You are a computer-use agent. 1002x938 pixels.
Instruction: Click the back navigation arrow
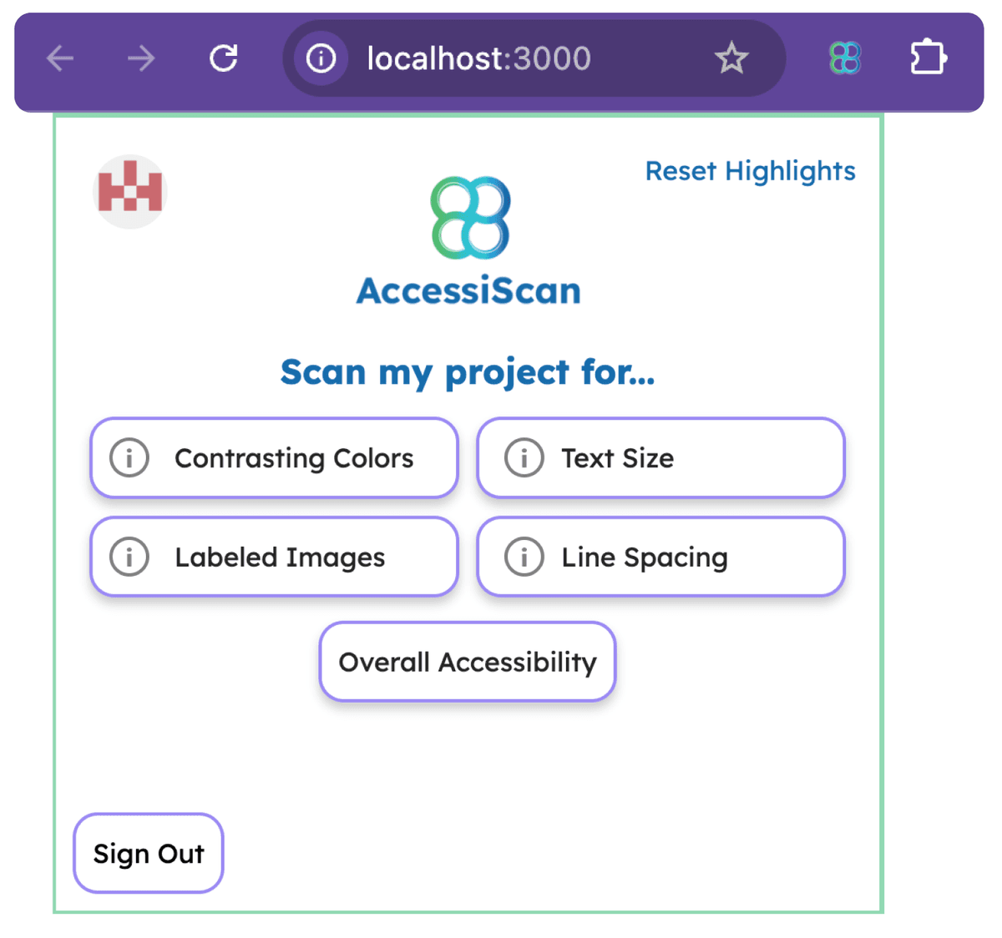click(x=60, y=58)
